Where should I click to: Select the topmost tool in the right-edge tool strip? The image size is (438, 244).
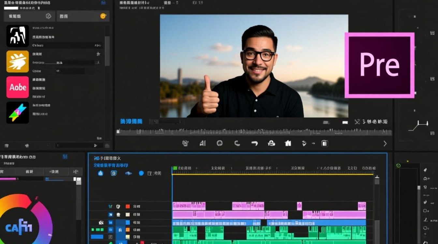point(425,170)
